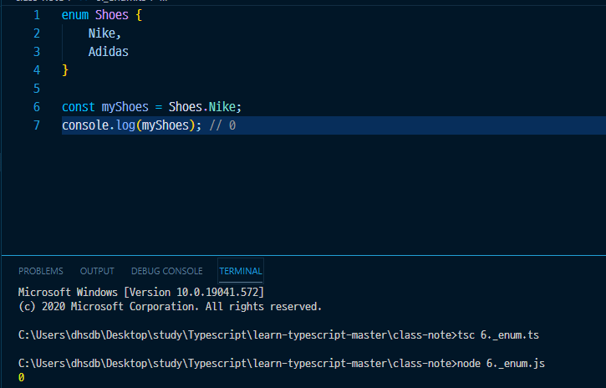Click 'console' on line 7
The image size is (606, 388).
pos(85,125)
